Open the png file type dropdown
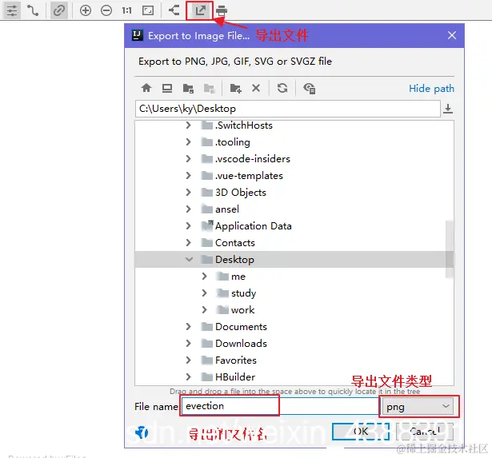492x458 pixels. [418, 407]
